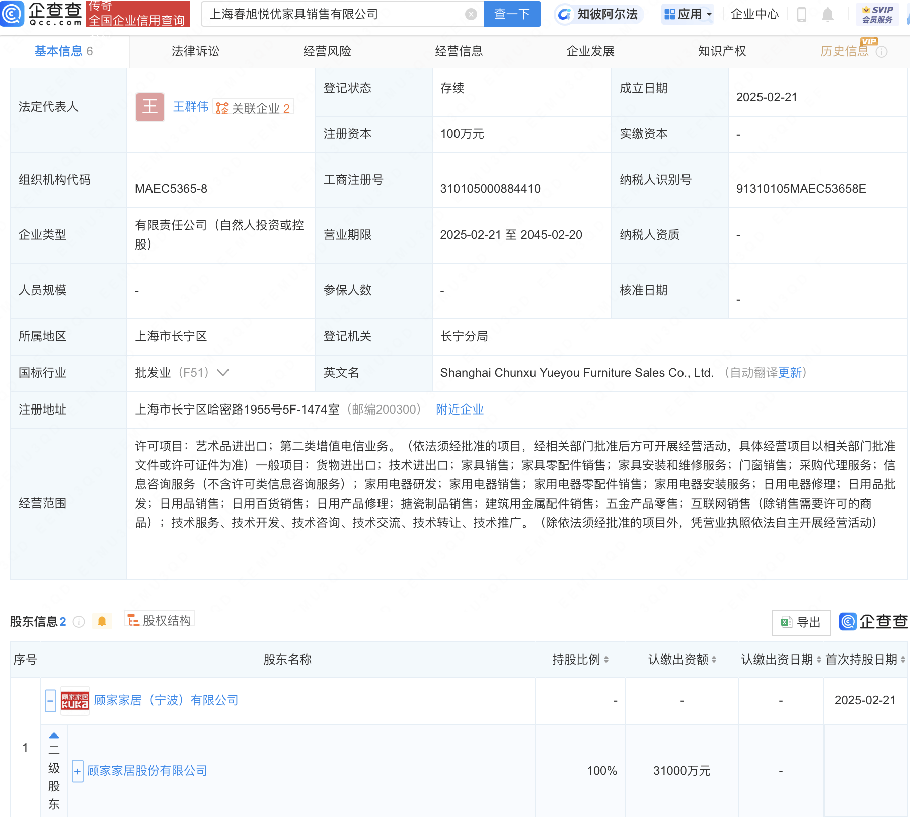
Task: Switch to 法律诉讼 tab
Action: (x=195, y=51)
